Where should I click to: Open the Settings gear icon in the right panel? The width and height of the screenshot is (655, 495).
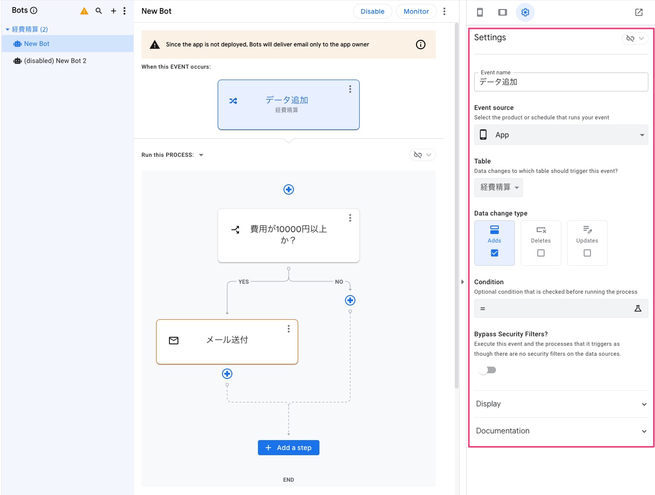[x=525, y=12]
